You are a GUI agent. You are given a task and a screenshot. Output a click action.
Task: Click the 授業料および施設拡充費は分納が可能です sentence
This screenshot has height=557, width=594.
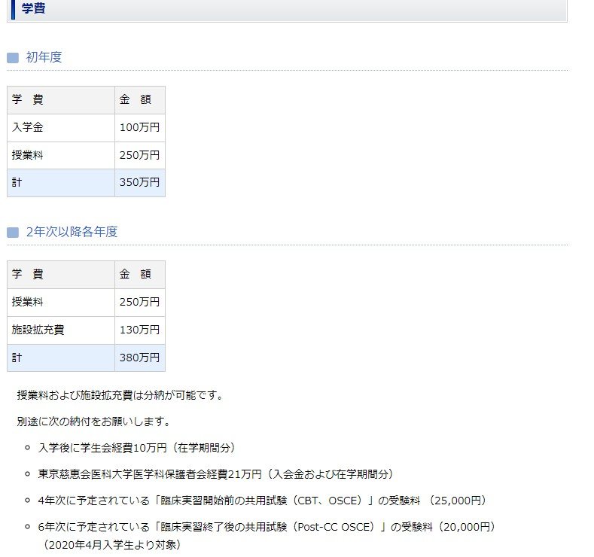pos(120,394)
